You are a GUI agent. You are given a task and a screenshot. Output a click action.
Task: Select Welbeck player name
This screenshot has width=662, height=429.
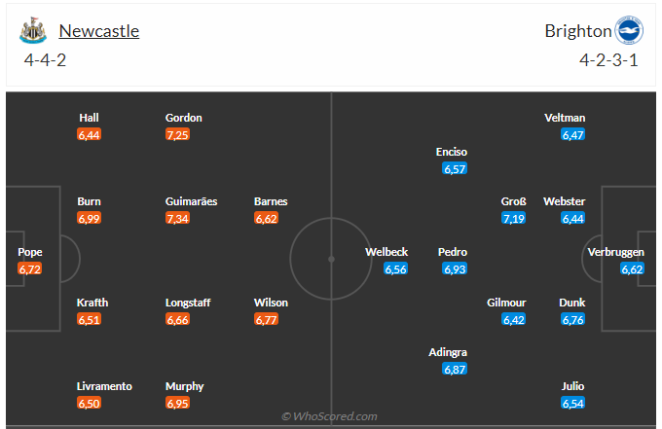[386, 251]
